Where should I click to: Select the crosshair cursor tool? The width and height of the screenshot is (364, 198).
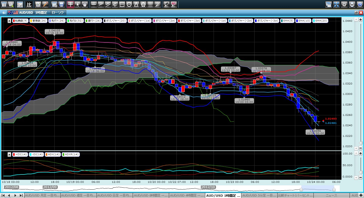(71, 4)
